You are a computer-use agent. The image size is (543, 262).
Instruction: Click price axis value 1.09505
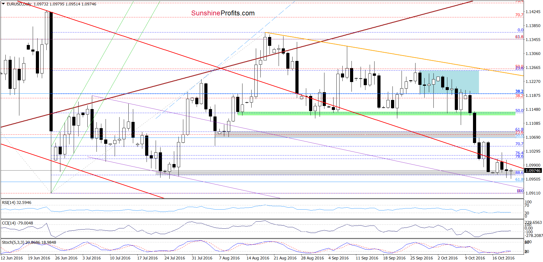pyautogui.click(x=533, y=179)
